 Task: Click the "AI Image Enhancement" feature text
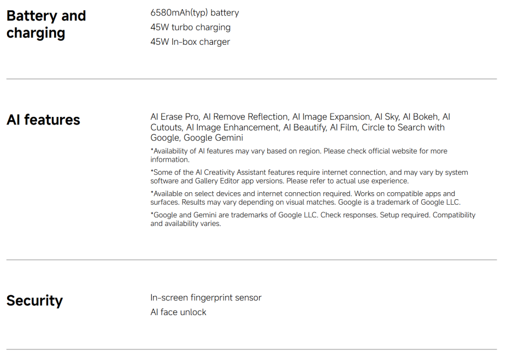click(x=232, y=127)
